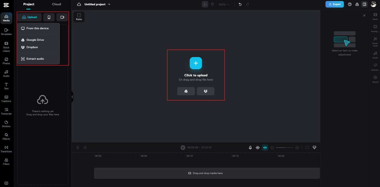Screen dimensions: 380x187
Task: Collapse the media panel with arrow handle
Action: (x=72, y=97)
